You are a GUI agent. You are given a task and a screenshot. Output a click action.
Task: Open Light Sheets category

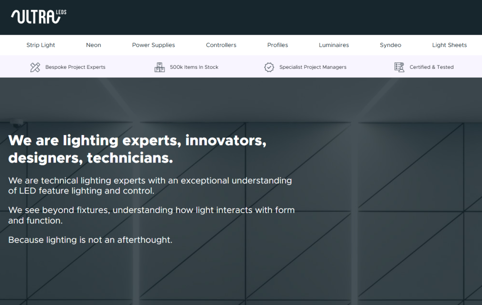[450, 45]
